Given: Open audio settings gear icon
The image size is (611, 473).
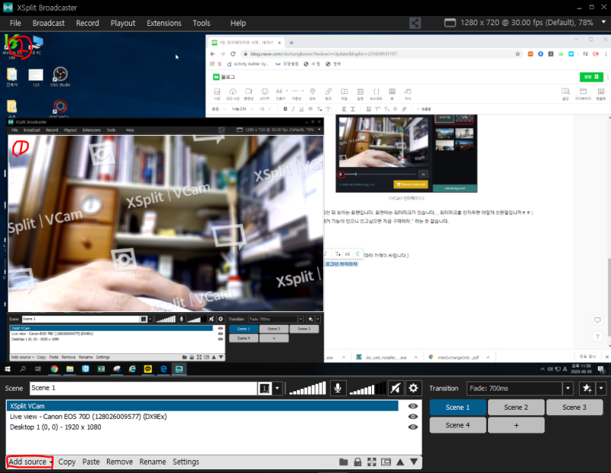Looking at the screenshot, I should pyautogui.click(x=413, y=388).
